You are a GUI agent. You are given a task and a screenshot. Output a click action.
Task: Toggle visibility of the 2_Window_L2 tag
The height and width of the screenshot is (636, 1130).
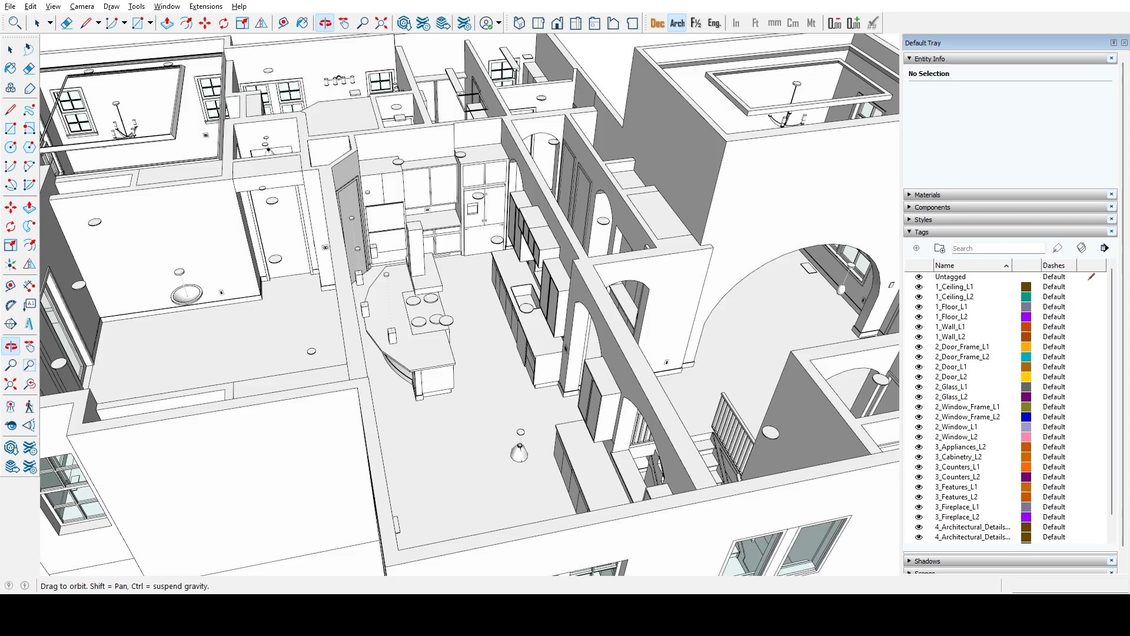click(919, 437)
